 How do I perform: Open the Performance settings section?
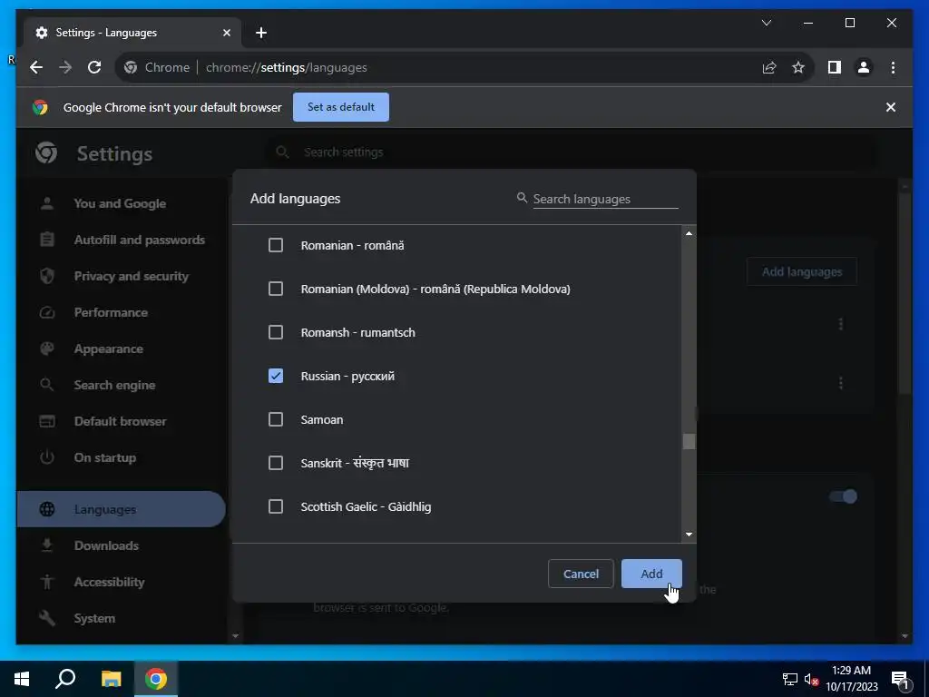coord(111,312)
